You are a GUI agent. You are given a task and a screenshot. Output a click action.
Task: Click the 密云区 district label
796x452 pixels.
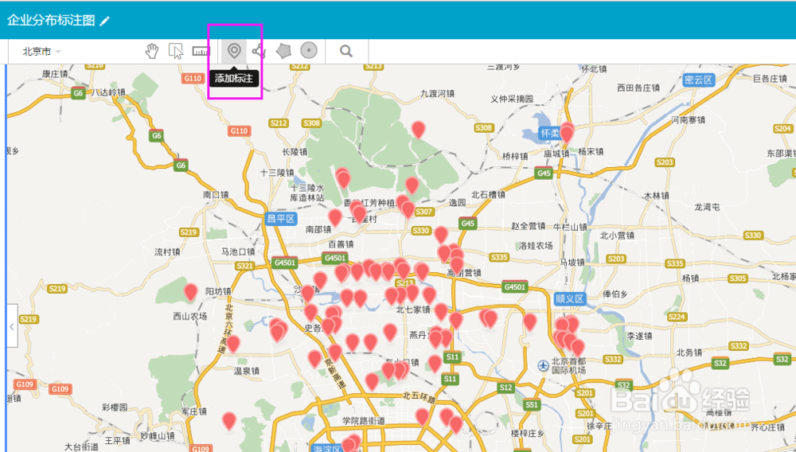(699, 80)
